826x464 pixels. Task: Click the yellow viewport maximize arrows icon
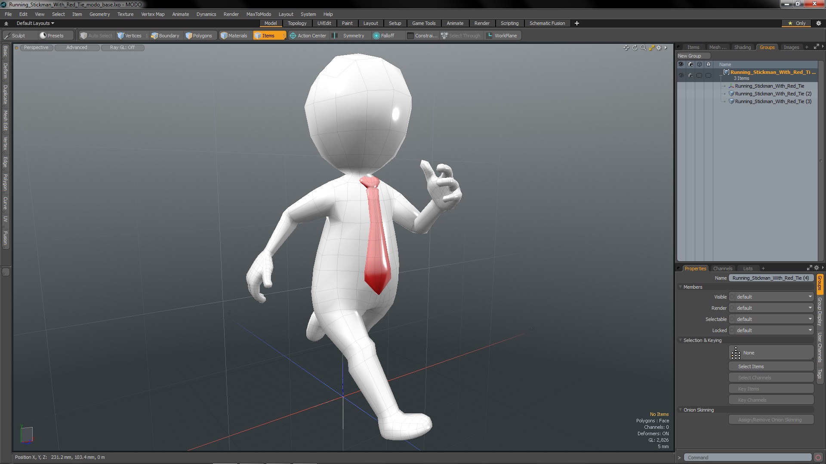point(651,48)
